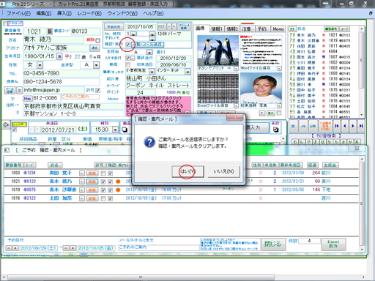
Task: Click the birthdate calendar icon
Action: pyautogui.click(x=59, y=56)
